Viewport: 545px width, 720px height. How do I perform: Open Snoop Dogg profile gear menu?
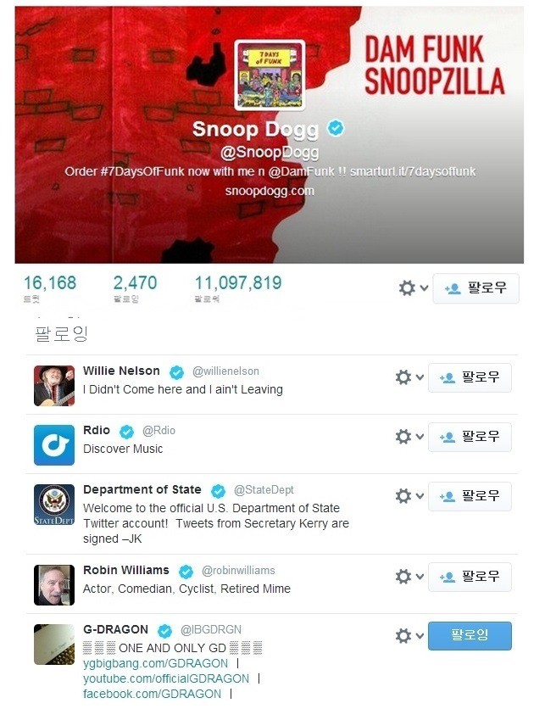point(413,288)
